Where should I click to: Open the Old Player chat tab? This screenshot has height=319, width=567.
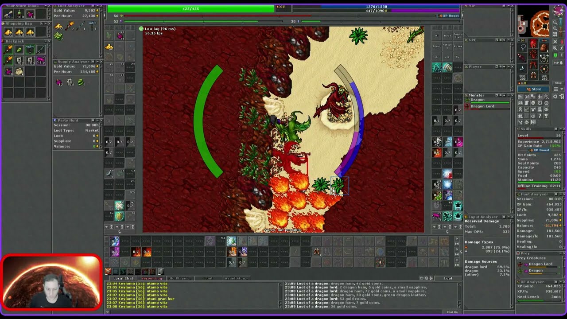pyautogui.click(x=180, y=278)
